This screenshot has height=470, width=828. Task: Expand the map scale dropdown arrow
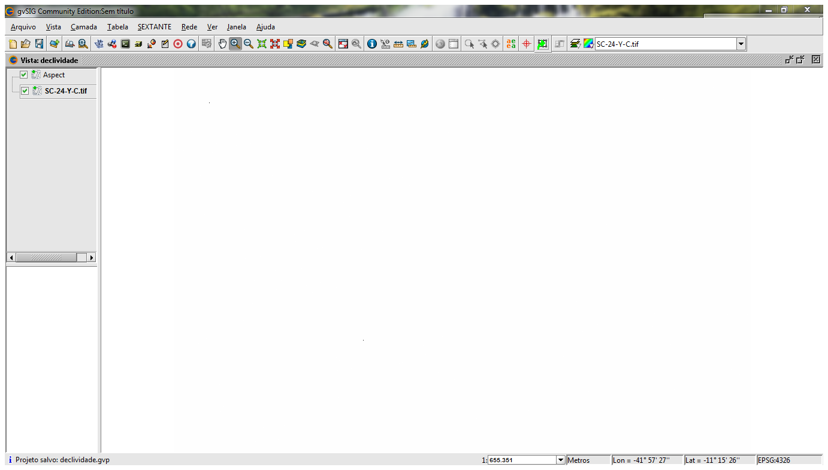pyautogui.click(x=561, y=460)
